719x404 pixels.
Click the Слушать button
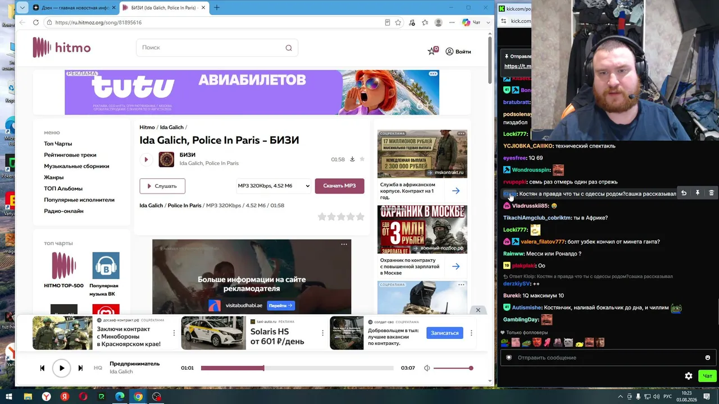point(162,186)
